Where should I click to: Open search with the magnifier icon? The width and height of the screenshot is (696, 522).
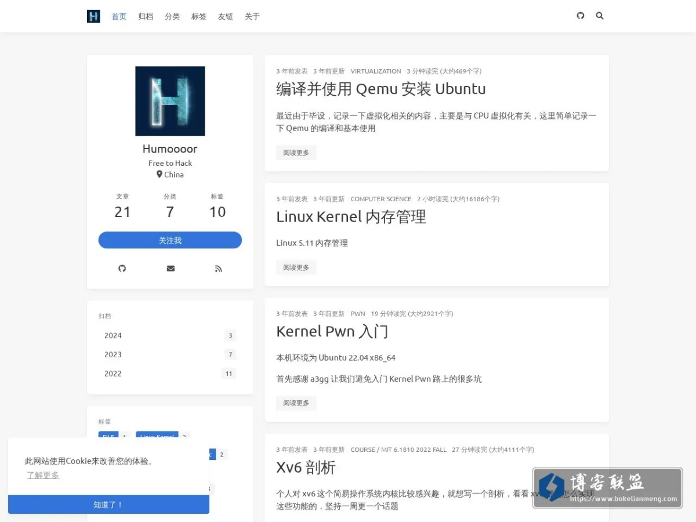(600, 16)
